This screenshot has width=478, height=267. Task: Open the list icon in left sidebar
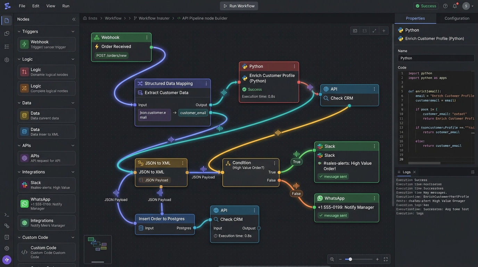tap(7, 47)
